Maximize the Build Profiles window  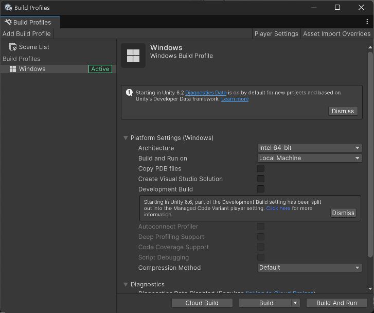pos(337,7)
